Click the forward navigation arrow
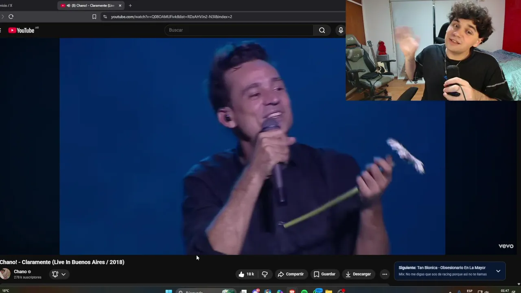Image resolution: width=521 pixels, height=293 pixels. point(2,17)
